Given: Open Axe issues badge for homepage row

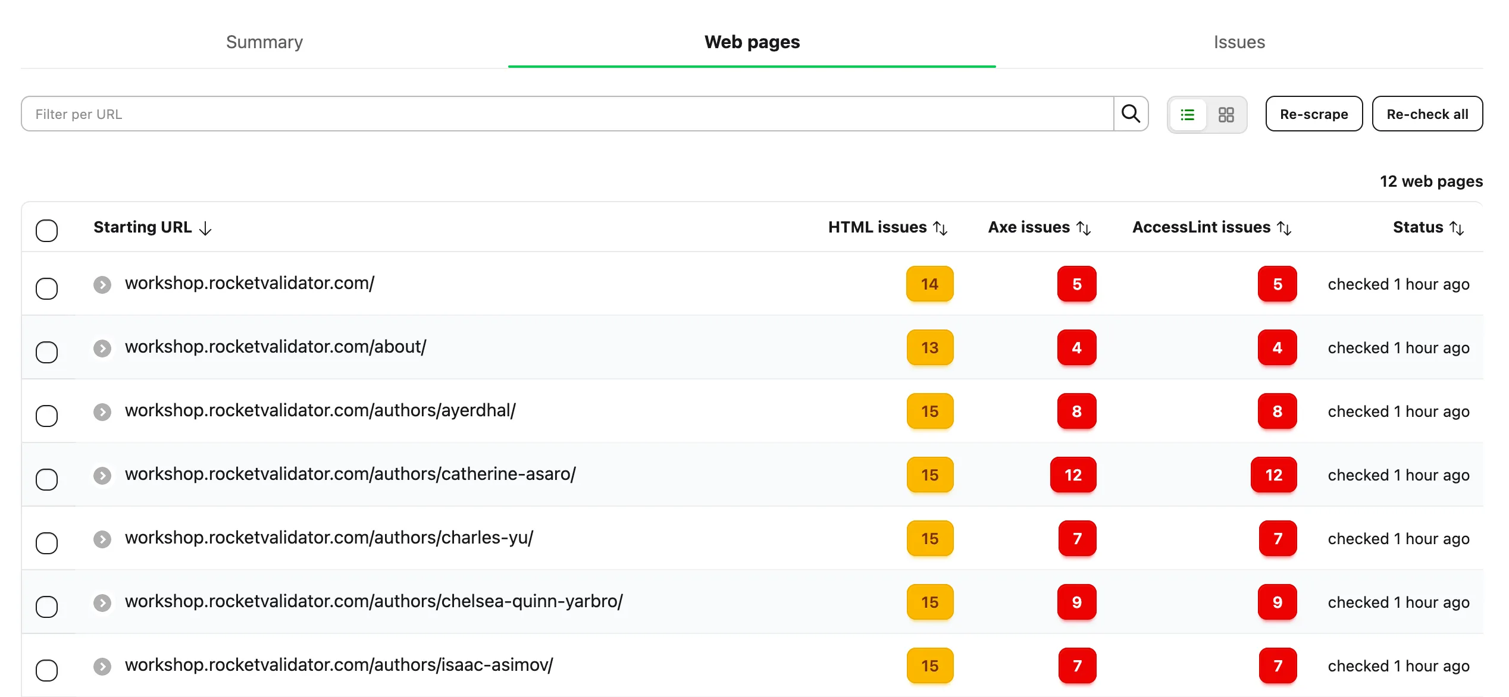Looking at the screenshot, I should [x=1076, y=284].
